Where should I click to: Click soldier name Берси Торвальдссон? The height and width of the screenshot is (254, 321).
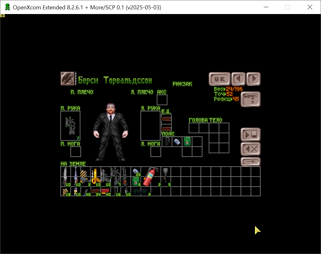pyautogui.click(x=115, y=80)
